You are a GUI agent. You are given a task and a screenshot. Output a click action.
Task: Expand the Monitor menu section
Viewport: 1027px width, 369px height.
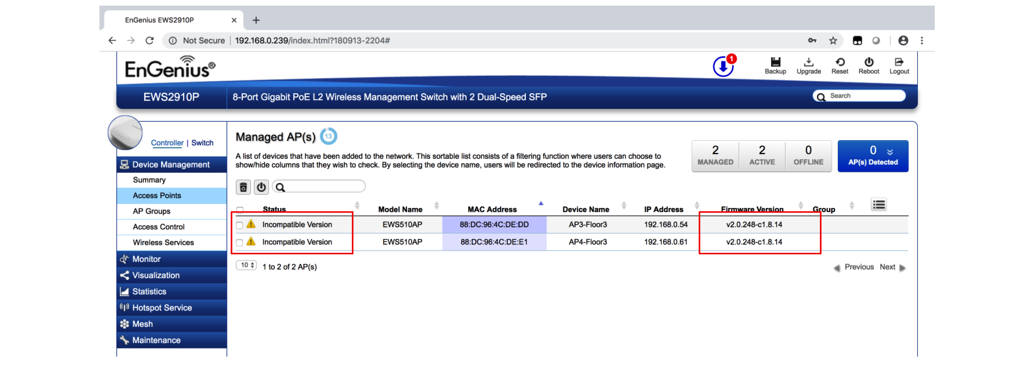[172, 259]
